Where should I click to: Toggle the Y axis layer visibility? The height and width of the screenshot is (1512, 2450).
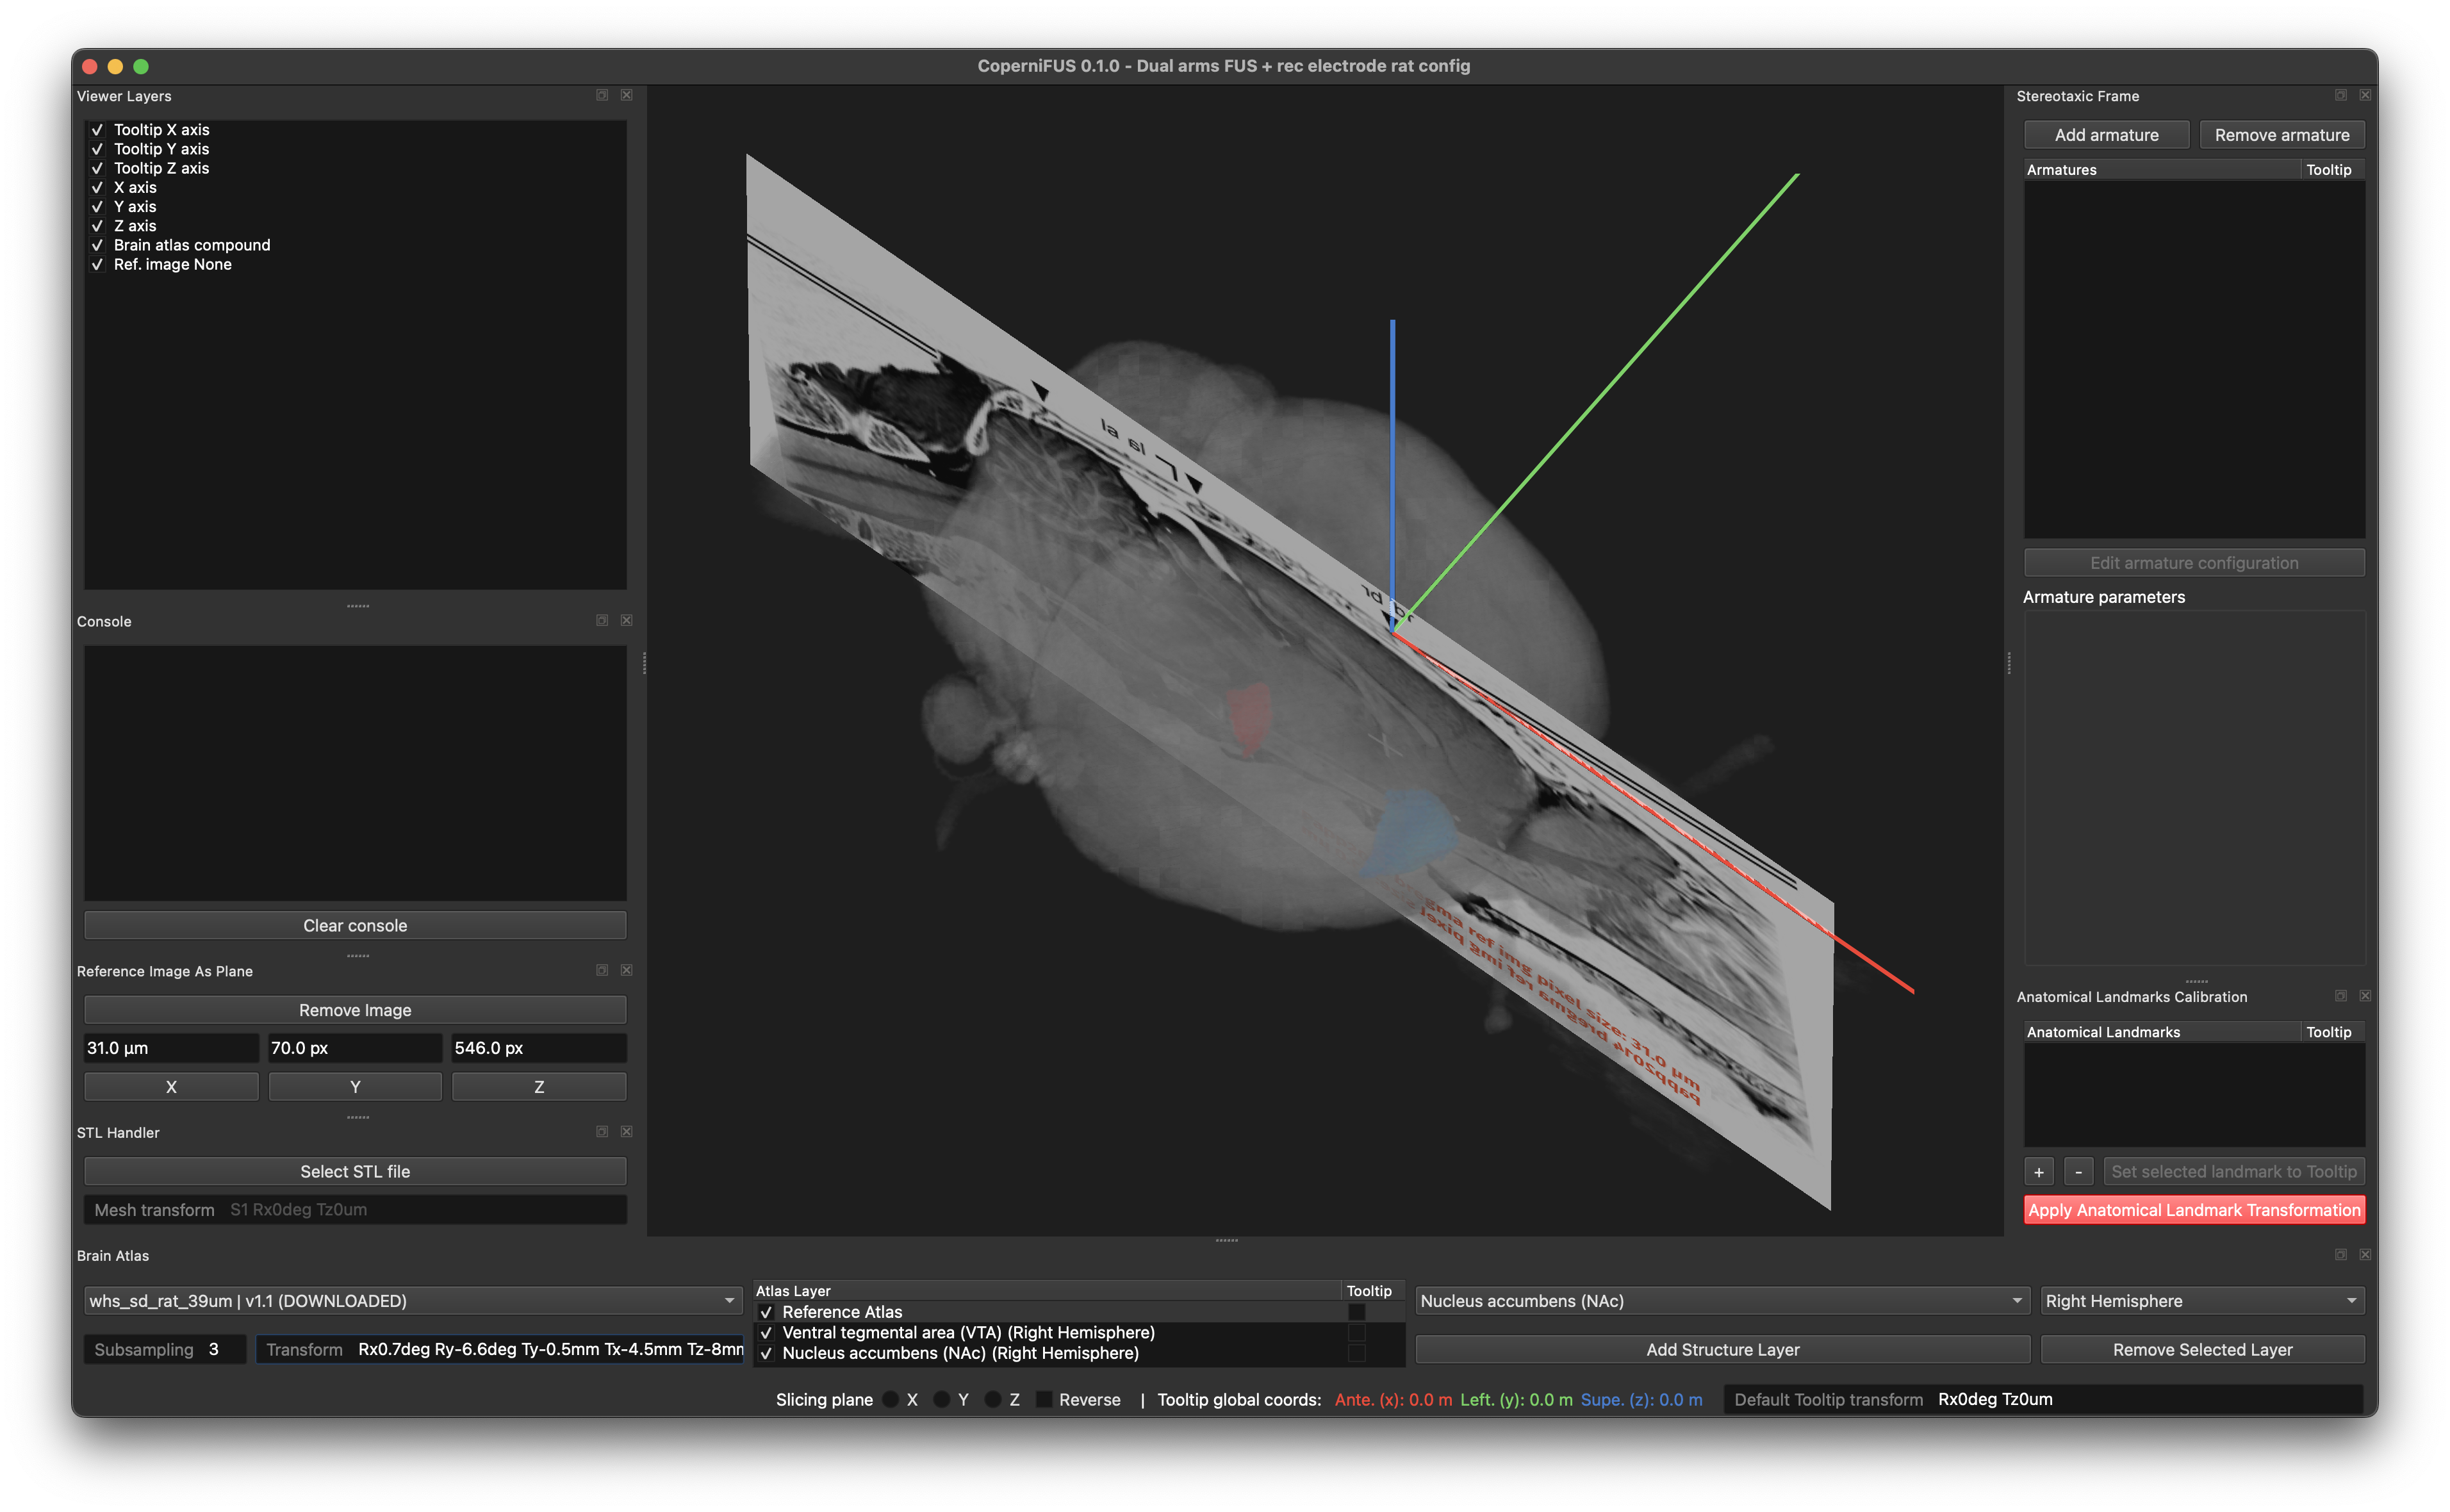pos(97,207)
